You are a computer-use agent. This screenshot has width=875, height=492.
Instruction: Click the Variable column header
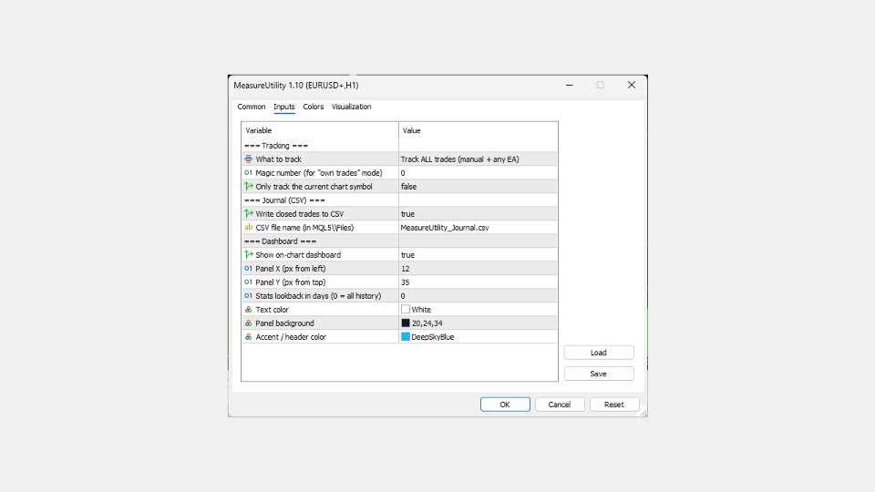coord(320,130)
